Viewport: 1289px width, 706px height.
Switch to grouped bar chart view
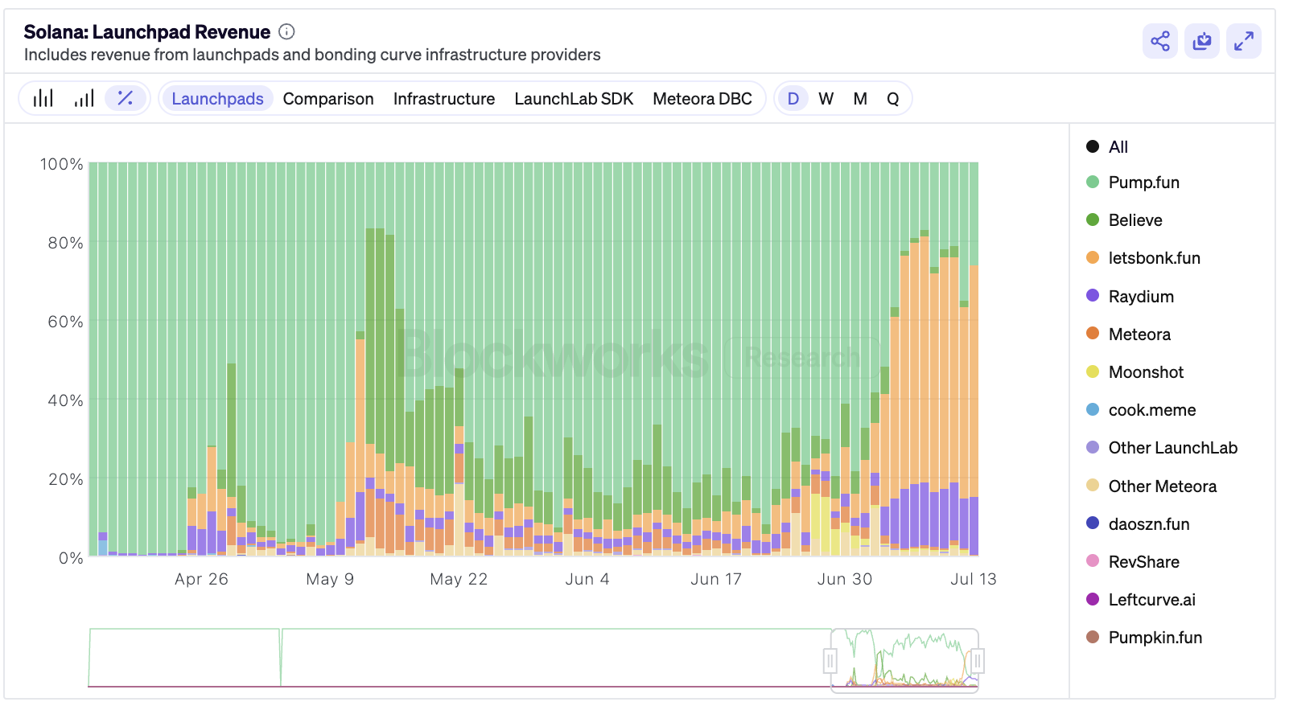(x=43, y=99)
